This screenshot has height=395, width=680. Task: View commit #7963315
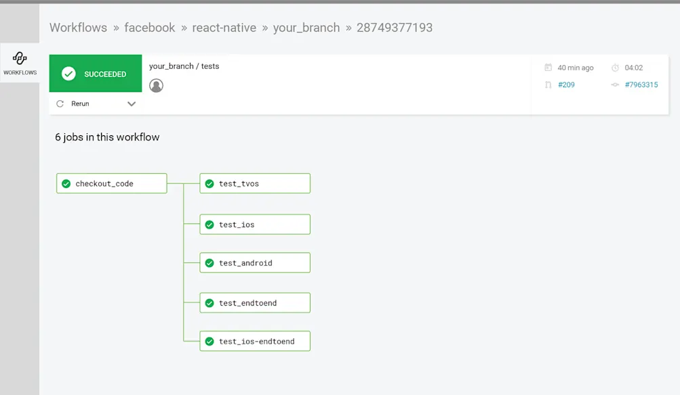click(x=640, y=85)
